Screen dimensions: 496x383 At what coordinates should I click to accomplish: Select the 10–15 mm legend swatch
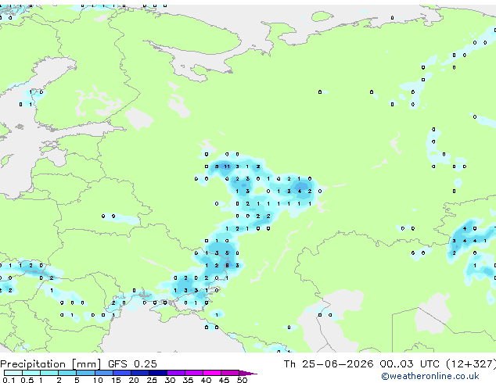coord(104,373)
